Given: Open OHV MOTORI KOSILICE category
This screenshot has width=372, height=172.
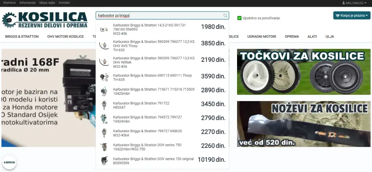Looking at the screenshot, I should 65,37.
